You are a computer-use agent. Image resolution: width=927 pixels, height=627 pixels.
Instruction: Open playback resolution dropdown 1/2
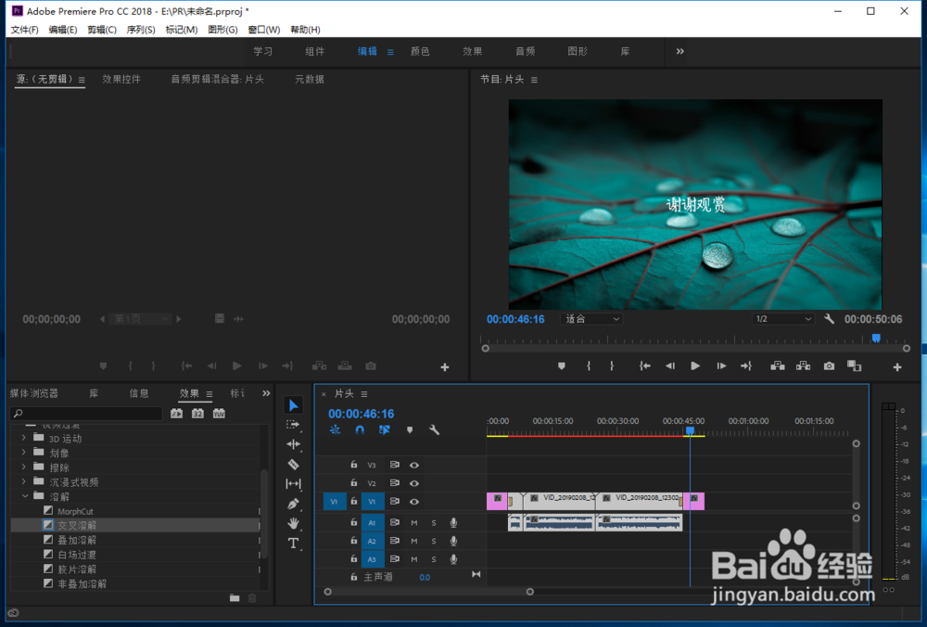tap(782, 319)
